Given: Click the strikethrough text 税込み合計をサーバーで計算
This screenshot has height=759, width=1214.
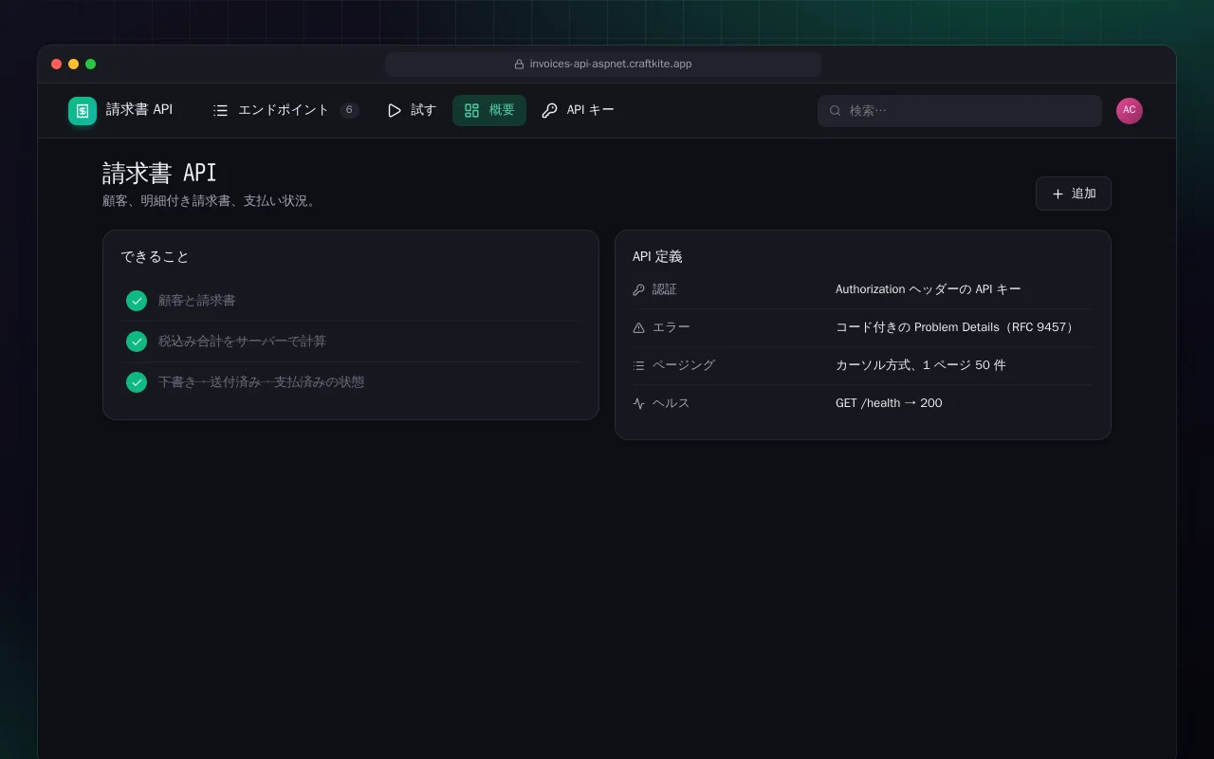Looking at the screenshot, I should click(242, 342).
